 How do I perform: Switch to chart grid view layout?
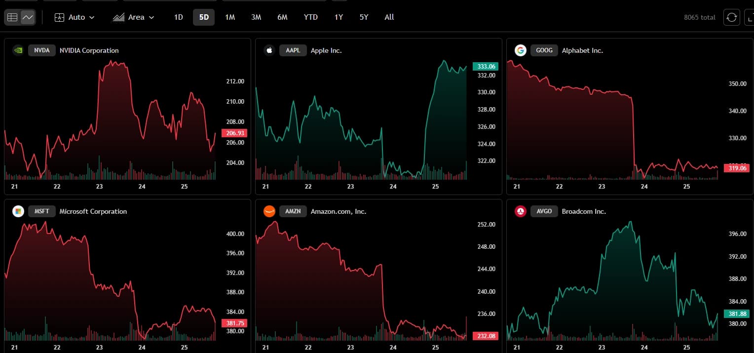click(28, 17)
